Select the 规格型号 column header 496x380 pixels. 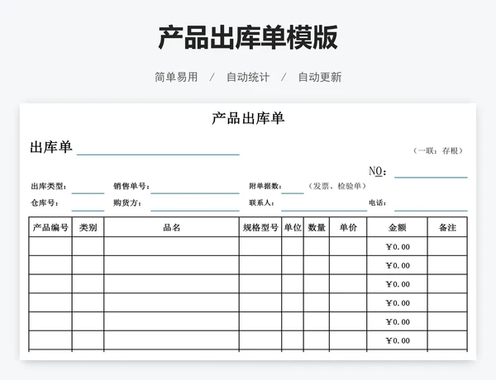pos(260,227)
